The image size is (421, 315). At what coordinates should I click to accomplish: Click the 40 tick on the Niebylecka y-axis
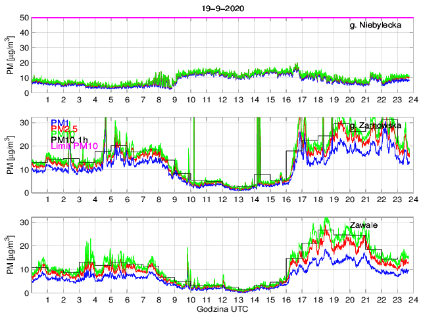(x=24, y=33)
